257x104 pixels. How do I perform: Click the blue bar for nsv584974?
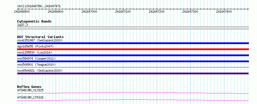(133, 61)
